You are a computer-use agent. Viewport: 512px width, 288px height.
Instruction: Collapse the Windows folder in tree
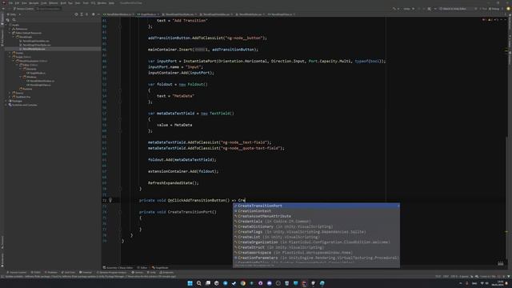[21, 77]
